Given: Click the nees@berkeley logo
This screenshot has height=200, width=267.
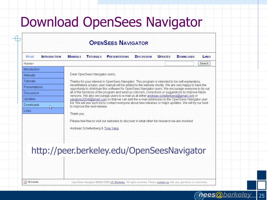Looking at the screenshot, I should pos(223,195).
